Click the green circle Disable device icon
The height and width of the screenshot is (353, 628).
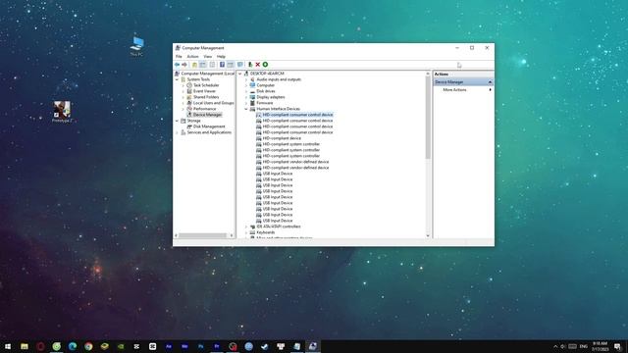tap(265, 65)
